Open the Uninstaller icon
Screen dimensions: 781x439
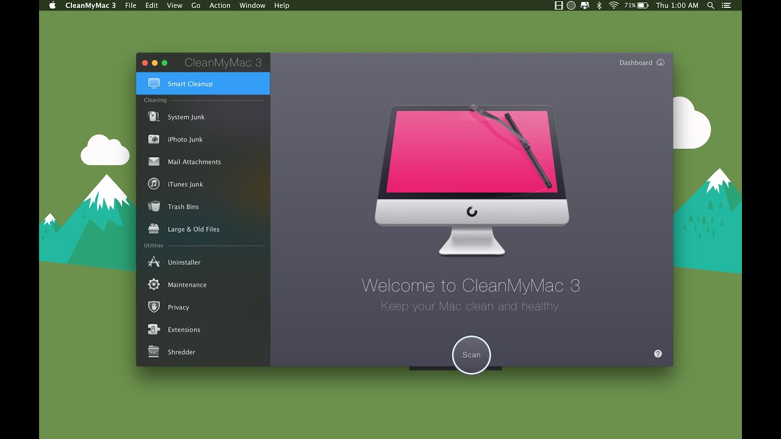[x=154, y=262]
